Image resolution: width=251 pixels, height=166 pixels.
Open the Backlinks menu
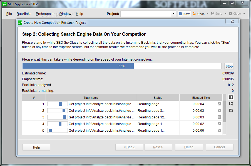(24, 14)
